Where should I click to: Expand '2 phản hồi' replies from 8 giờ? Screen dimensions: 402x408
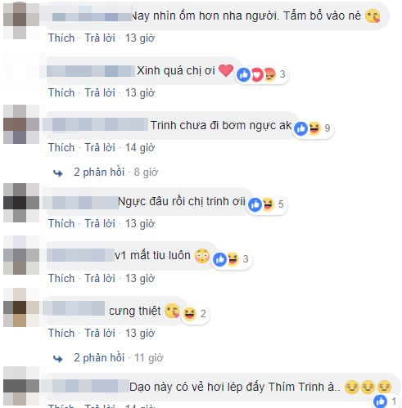click(x=99, y=173)
